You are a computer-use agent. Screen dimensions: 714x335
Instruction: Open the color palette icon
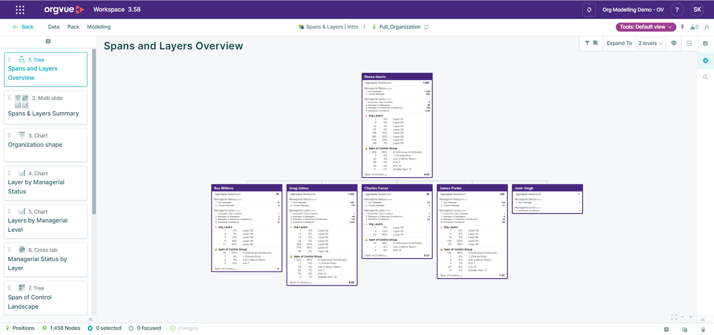pyautogui.click(x=674, y=43)
